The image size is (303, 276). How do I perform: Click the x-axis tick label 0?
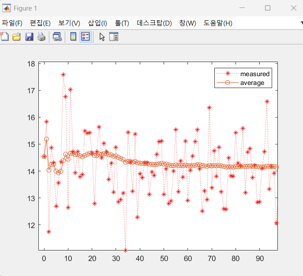[44, 258]
